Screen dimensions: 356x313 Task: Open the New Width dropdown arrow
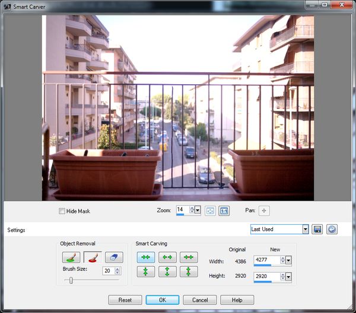(x=288, y=261)
